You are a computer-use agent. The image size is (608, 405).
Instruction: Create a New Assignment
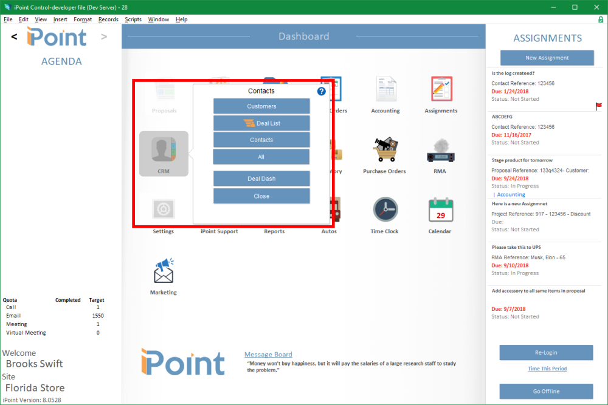point(546,57)
